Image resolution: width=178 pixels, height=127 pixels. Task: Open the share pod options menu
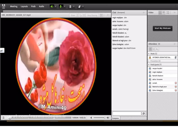pyautogui.click(x=108, y=15)
